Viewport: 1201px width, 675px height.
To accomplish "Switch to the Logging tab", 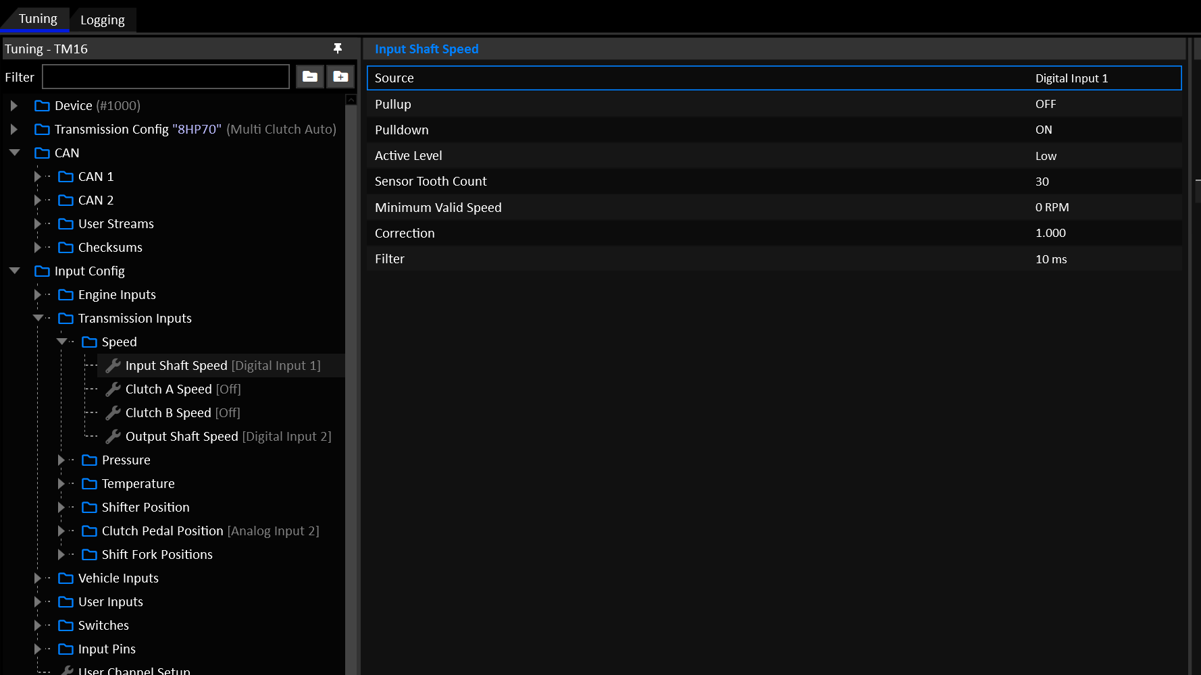I will [103, 20].
